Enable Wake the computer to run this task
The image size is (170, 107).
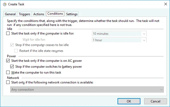click(8, 72)
